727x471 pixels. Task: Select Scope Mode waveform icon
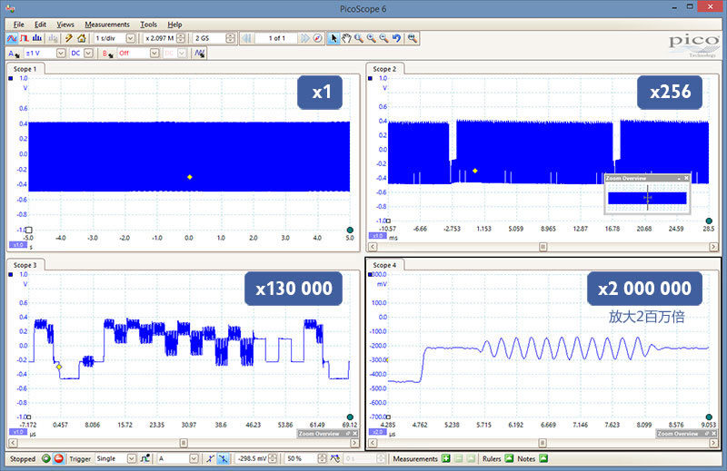[12, 38]
